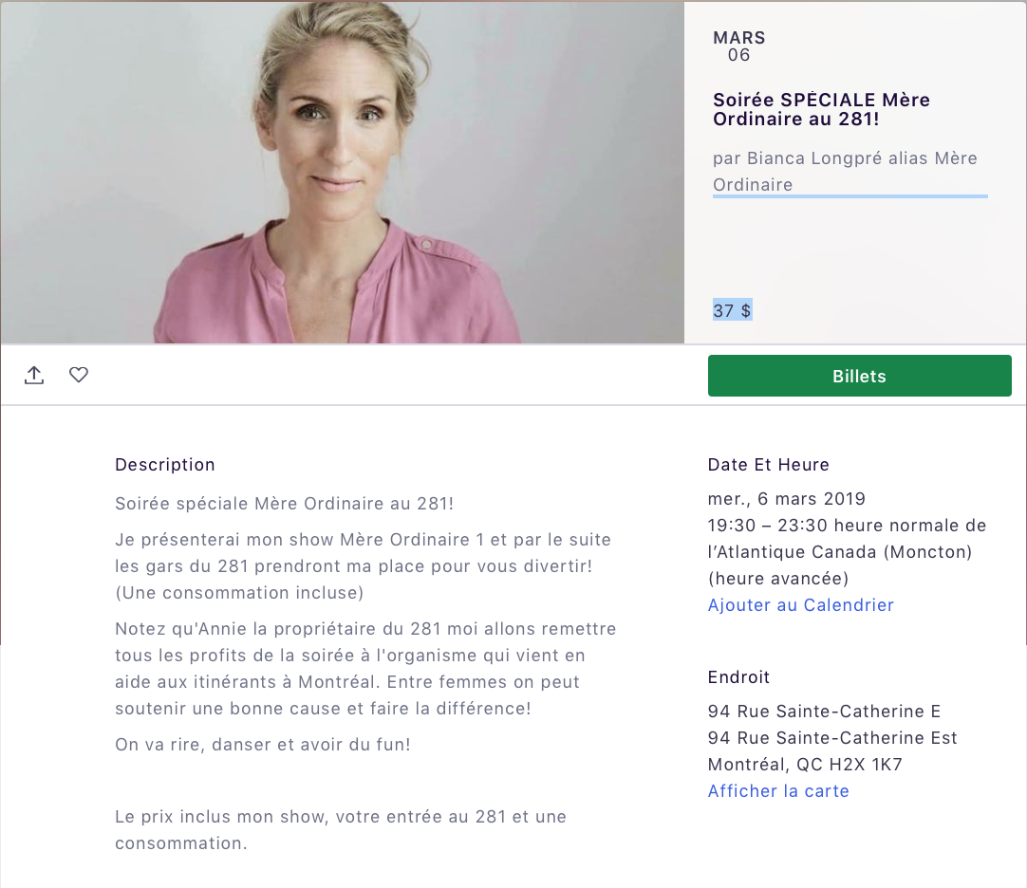
Task: Click the 94 Rue Sainte-Catherine Est address line
Action: pyautogui.click(x=832, y=738)
